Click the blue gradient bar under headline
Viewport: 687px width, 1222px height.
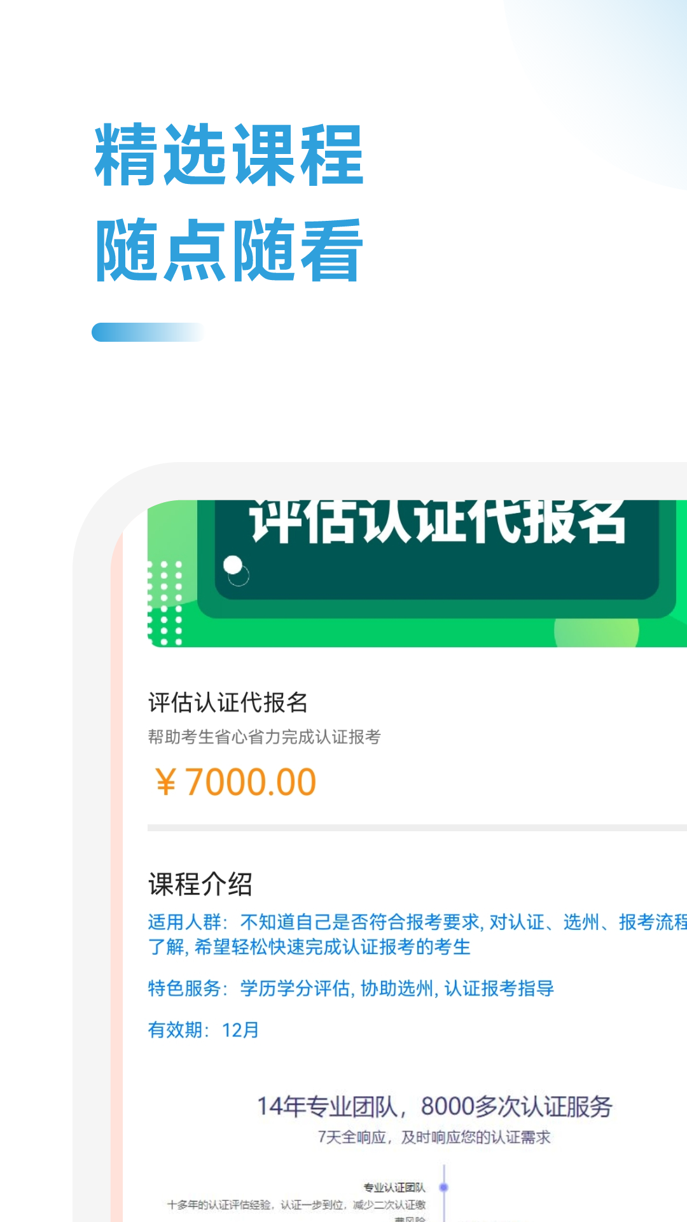coord(148,332)
